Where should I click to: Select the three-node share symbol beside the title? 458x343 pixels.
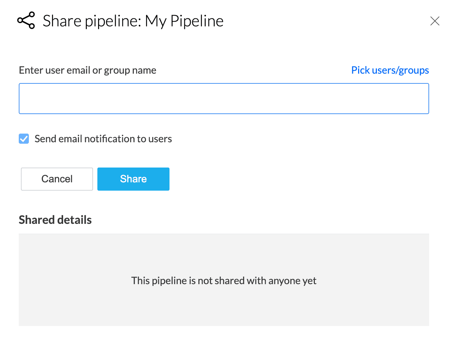[x=26, y=21]
